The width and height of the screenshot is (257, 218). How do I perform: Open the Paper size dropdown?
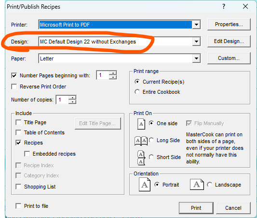tap(196, 58)
